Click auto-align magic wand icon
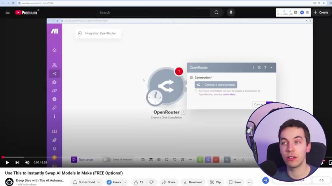This screenshot has height=186, width=332. [x=182, y=160]
